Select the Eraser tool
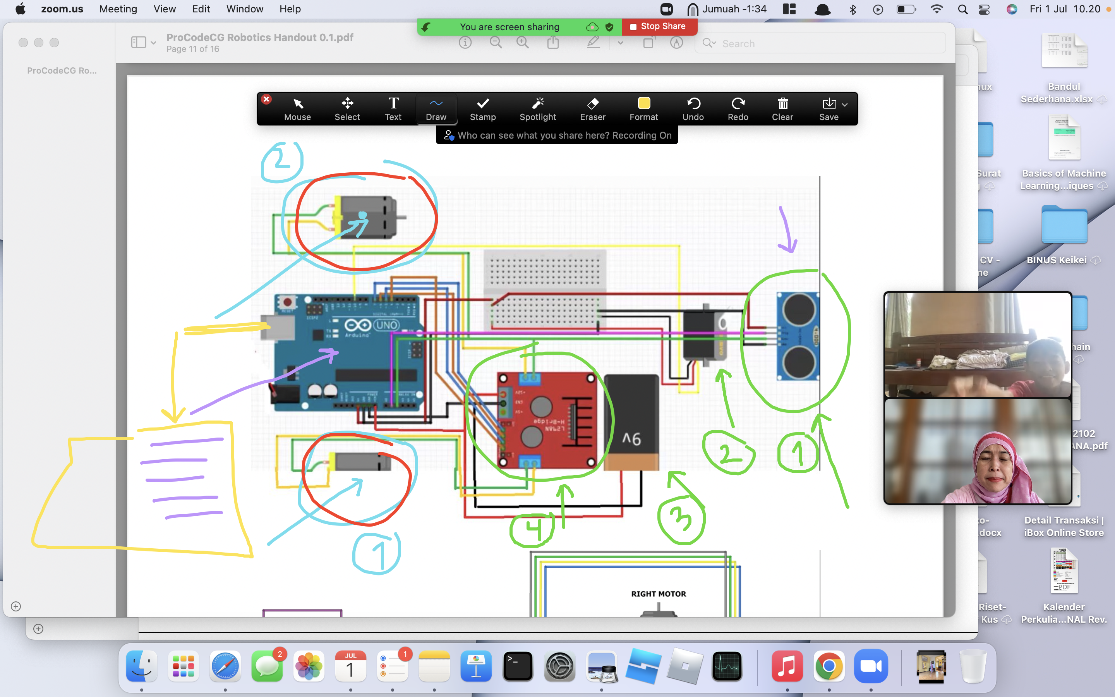 coord(592,109)
